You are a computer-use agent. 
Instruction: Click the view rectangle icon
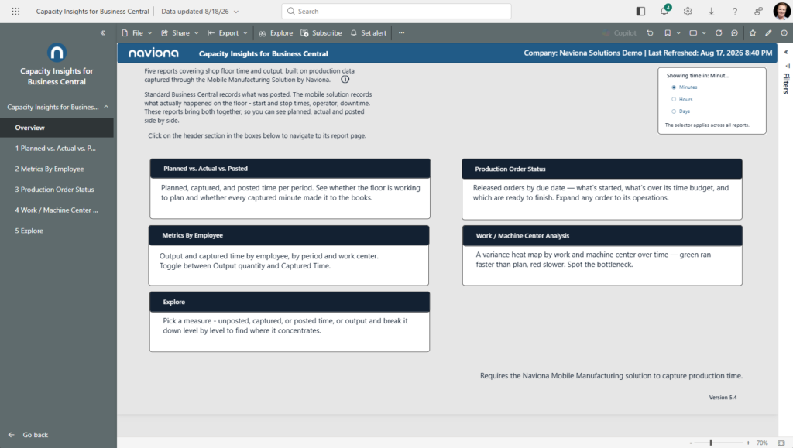(x=693, y=32)
